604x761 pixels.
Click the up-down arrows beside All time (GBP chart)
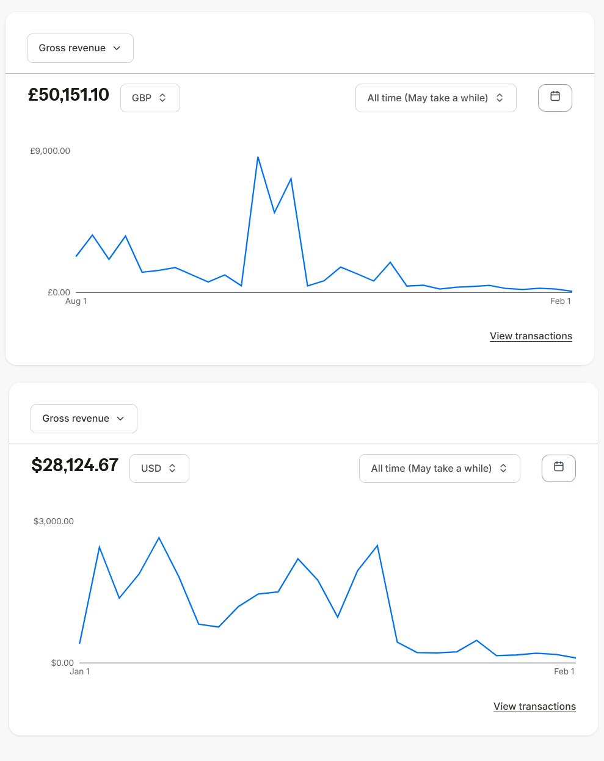coord(500,98)
